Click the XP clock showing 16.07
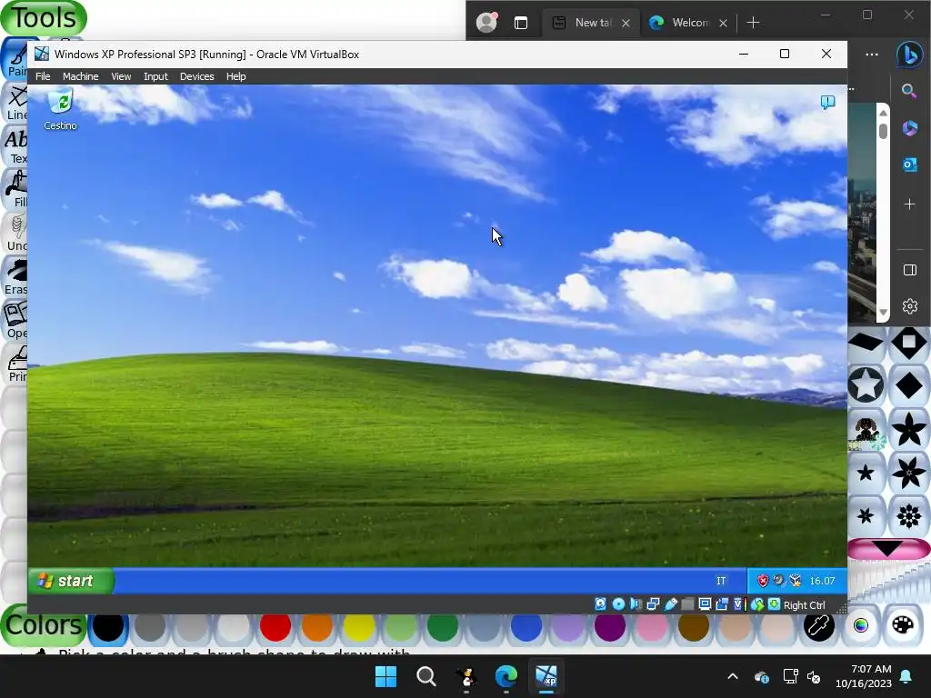 [x=822, y=581]
